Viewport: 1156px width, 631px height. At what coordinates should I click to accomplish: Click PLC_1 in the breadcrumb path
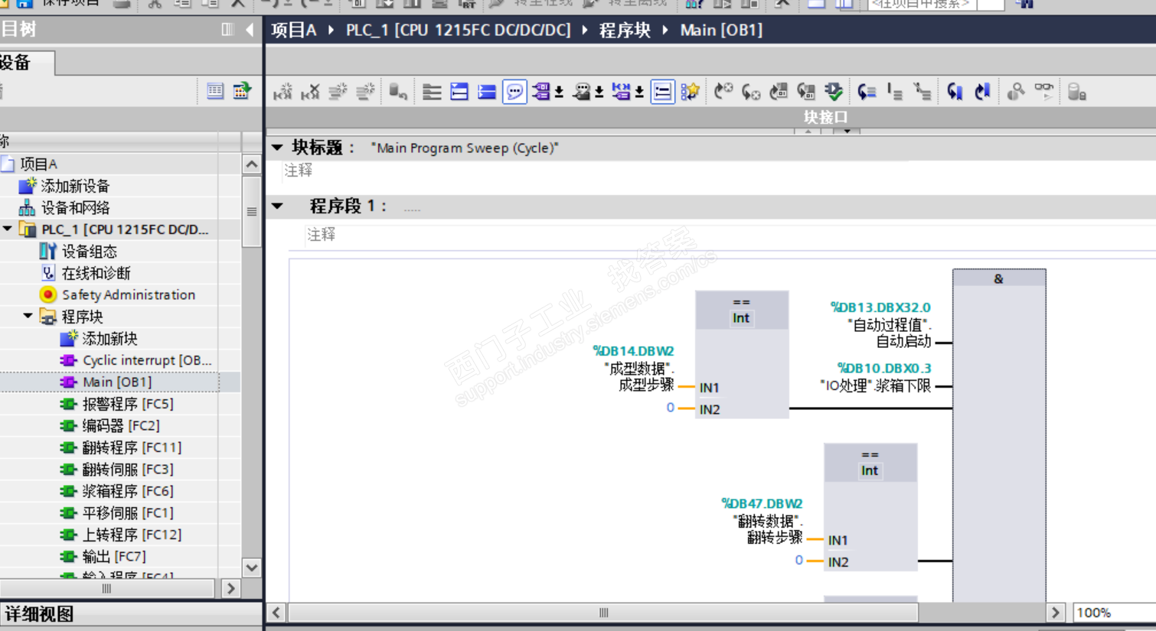[x=458, y=31]
